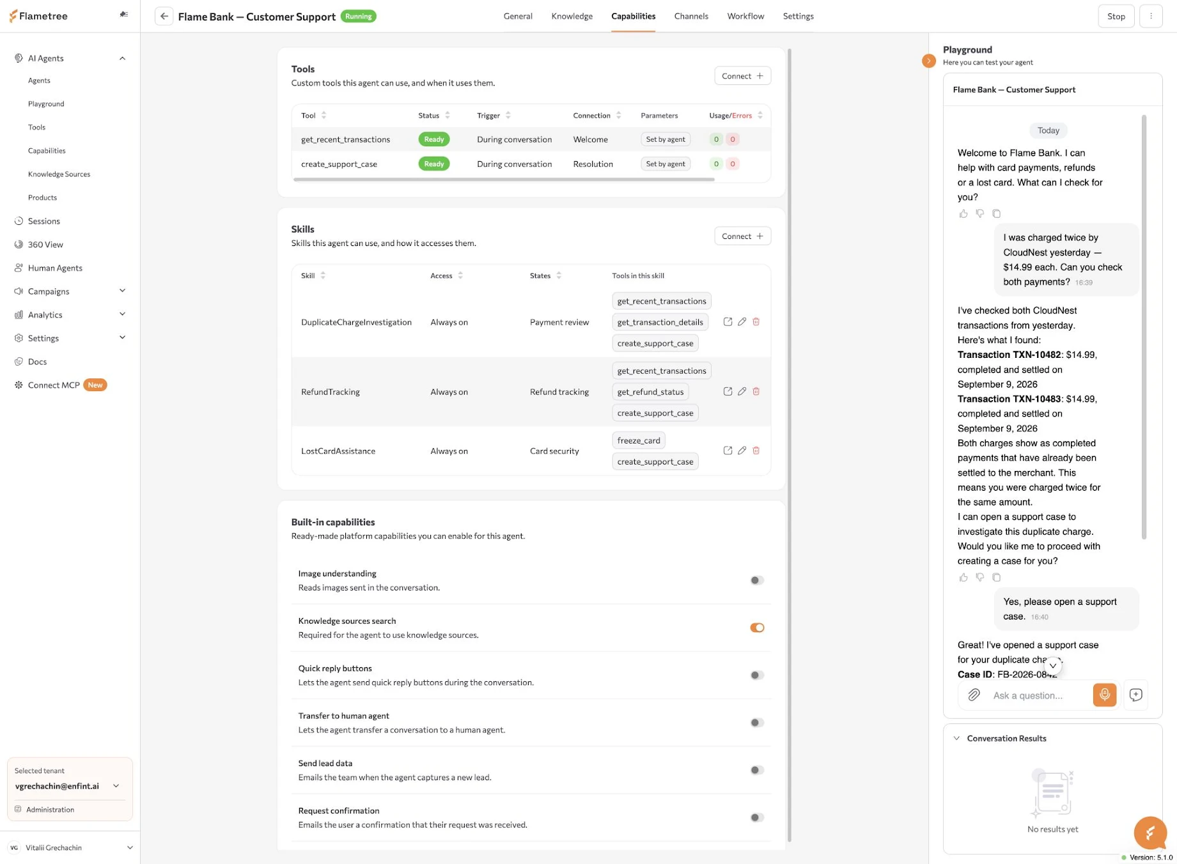This screenshot has width=1177, height=864.
Task: Switch to the Channels tab
Action: [690, 16]
